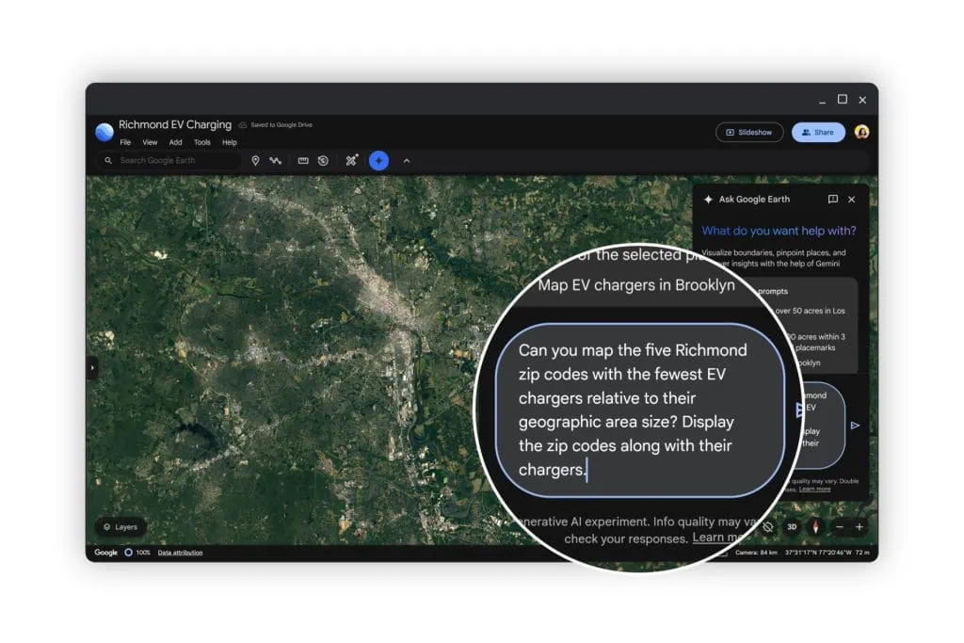Collapse the toolbar with the chevron
Screen dimensions: 964x643
[407, 160]
